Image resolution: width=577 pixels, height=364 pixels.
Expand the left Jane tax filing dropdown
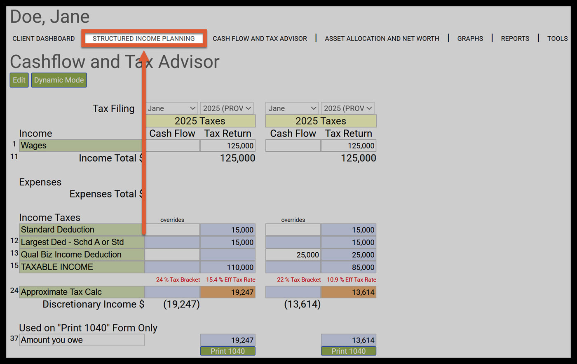pyautogui.click(x=171, y=108)
